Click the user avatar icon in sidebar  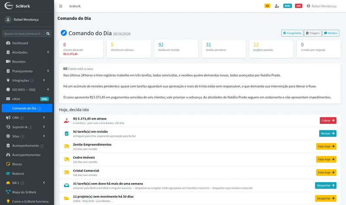click(x=8, y=19)
